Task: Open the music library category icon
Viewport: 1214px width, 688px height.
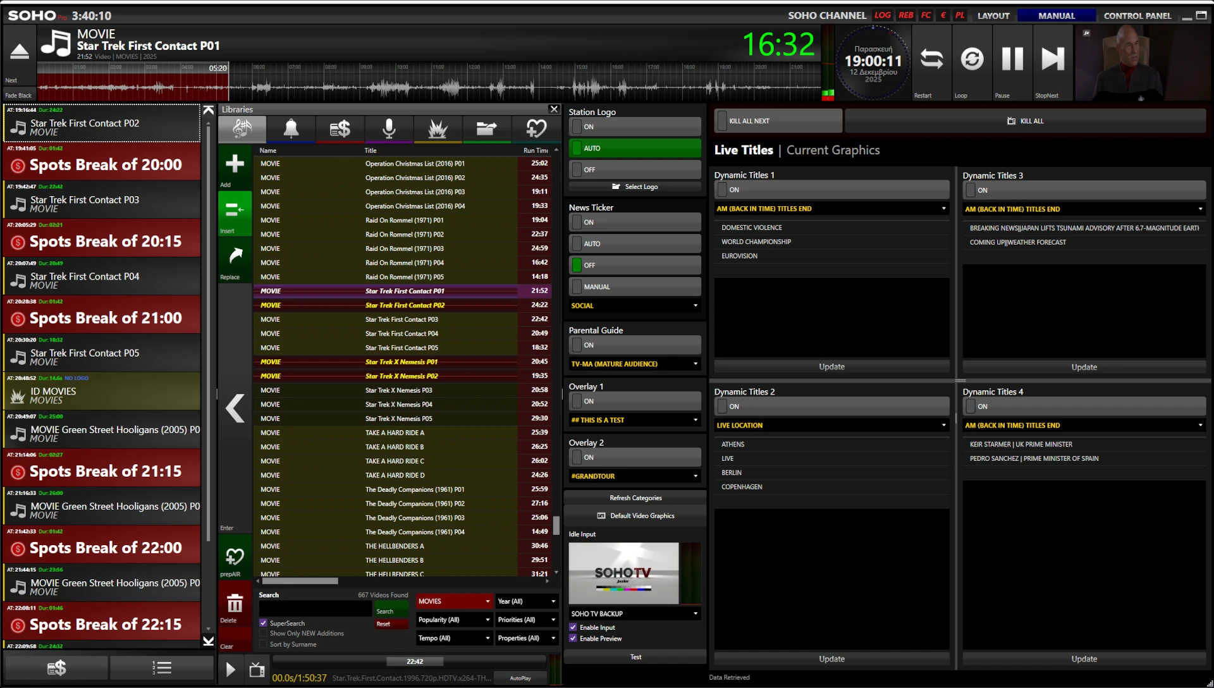Action: tap(242, 129)
